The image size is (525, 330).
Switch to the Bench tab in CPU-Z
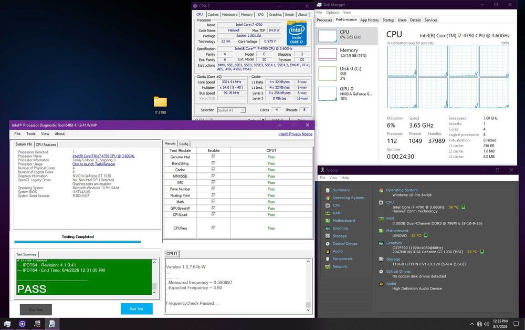[x=290, y=14]
